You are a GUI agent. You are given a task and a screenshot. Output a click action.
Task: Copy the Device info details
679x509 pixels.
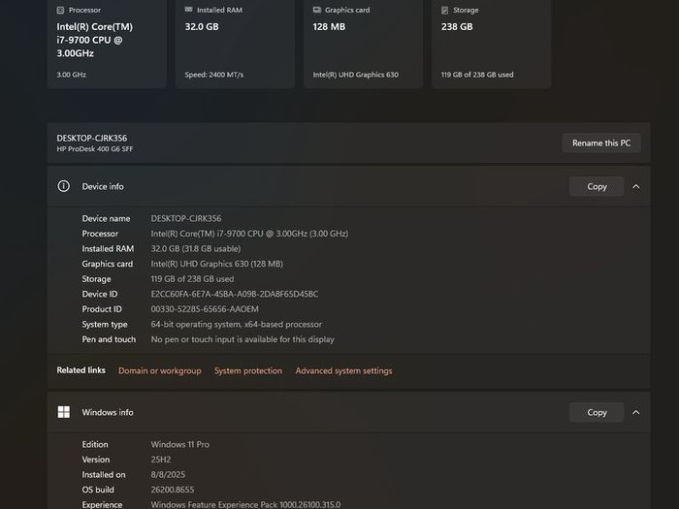click(597, 186)
